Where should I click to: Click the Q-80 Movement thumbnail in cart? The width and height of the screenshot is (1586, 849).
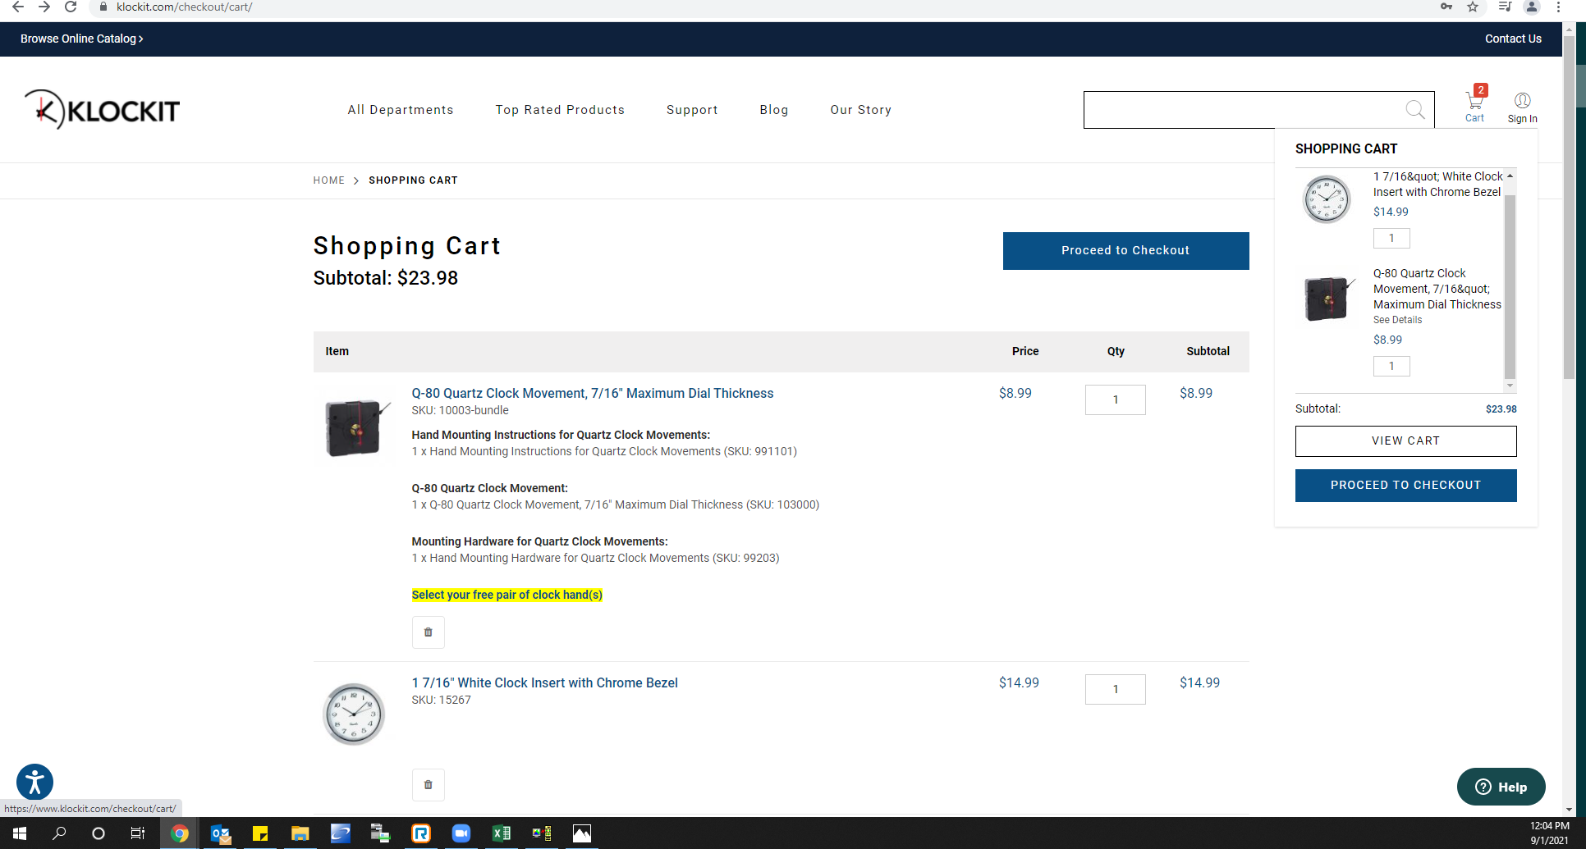(x=355, y=427)
